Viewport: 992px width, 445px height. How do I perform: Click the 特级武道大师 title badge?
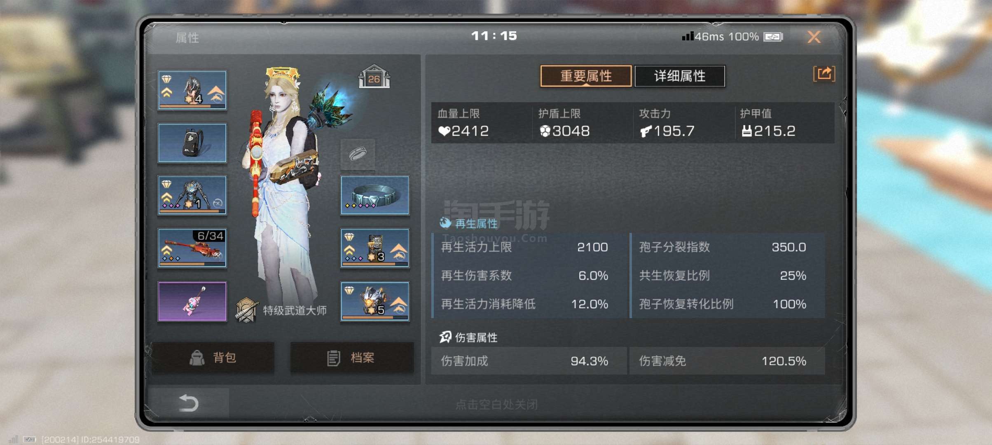(281, 310)
